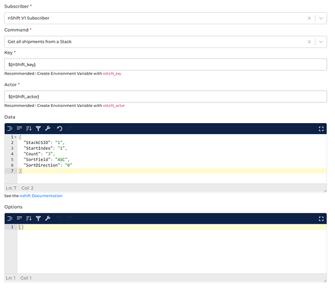This screenshot has width=335, height=289.
Task: Click closing brace on line 7
Action: 20,171
